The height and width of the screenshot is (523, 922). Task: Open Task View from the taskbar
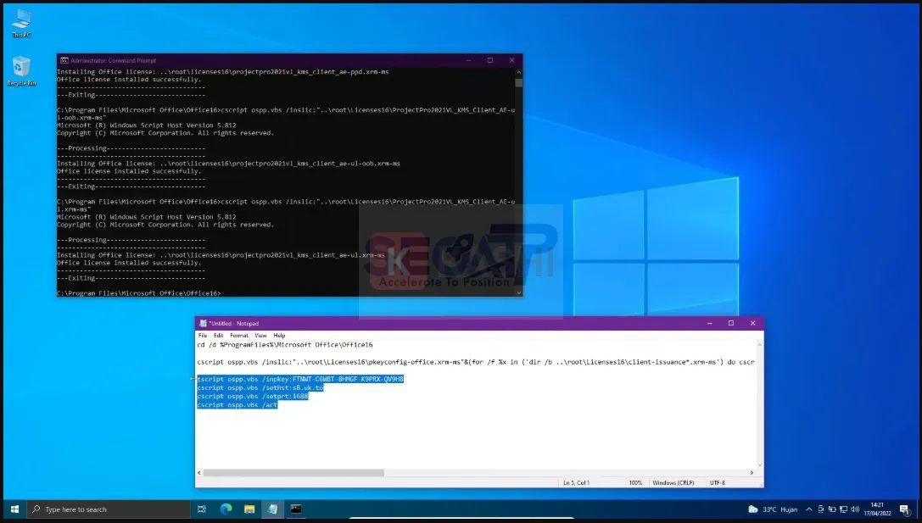click(x=201, y=509)
